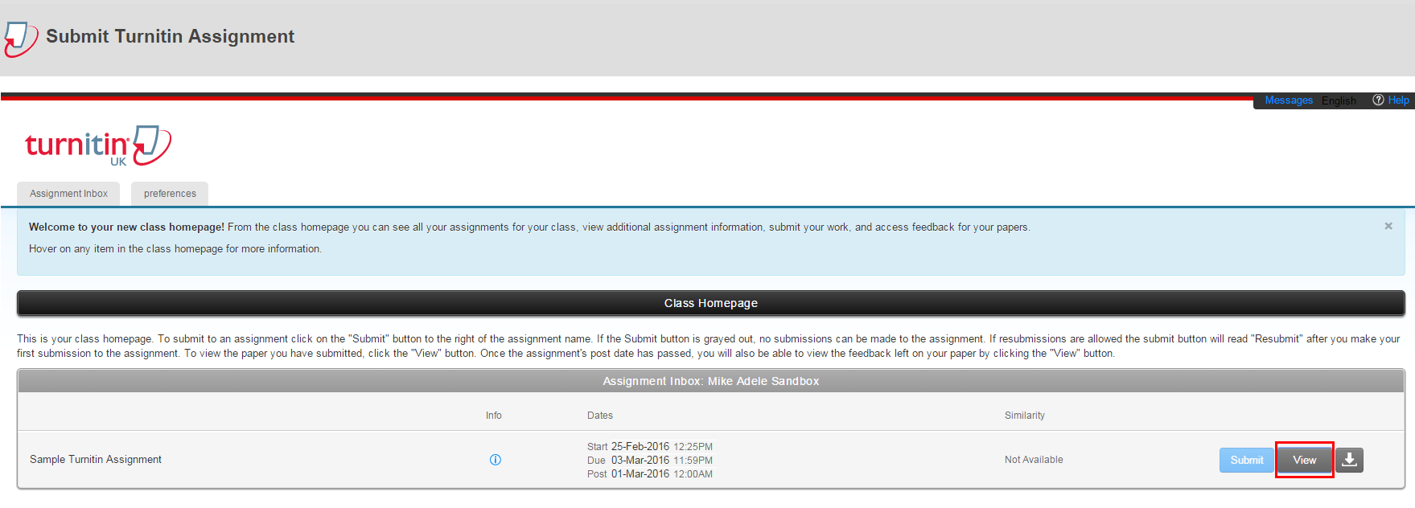Click the Turnitin UK logo
The image size is (1415, 508).
click(98, 145)
